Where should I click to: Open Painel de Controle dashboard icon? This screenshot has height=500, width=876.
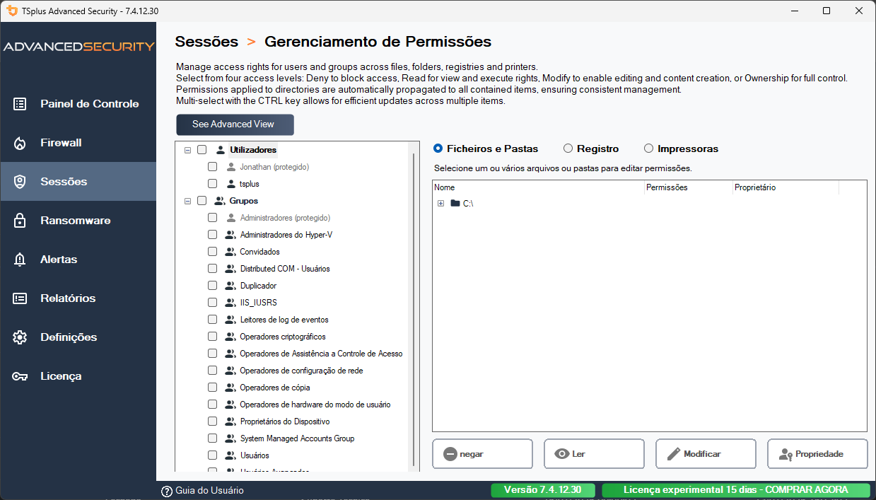point(21,103)
